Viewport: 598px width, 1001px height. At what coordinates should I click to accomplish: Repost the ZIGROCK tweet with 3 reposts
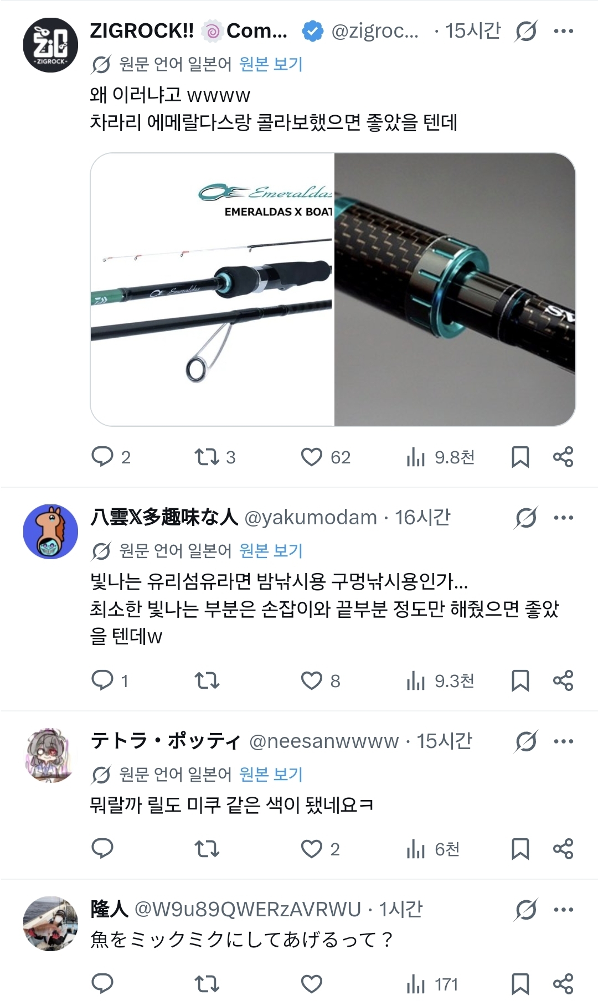(207, 457)
